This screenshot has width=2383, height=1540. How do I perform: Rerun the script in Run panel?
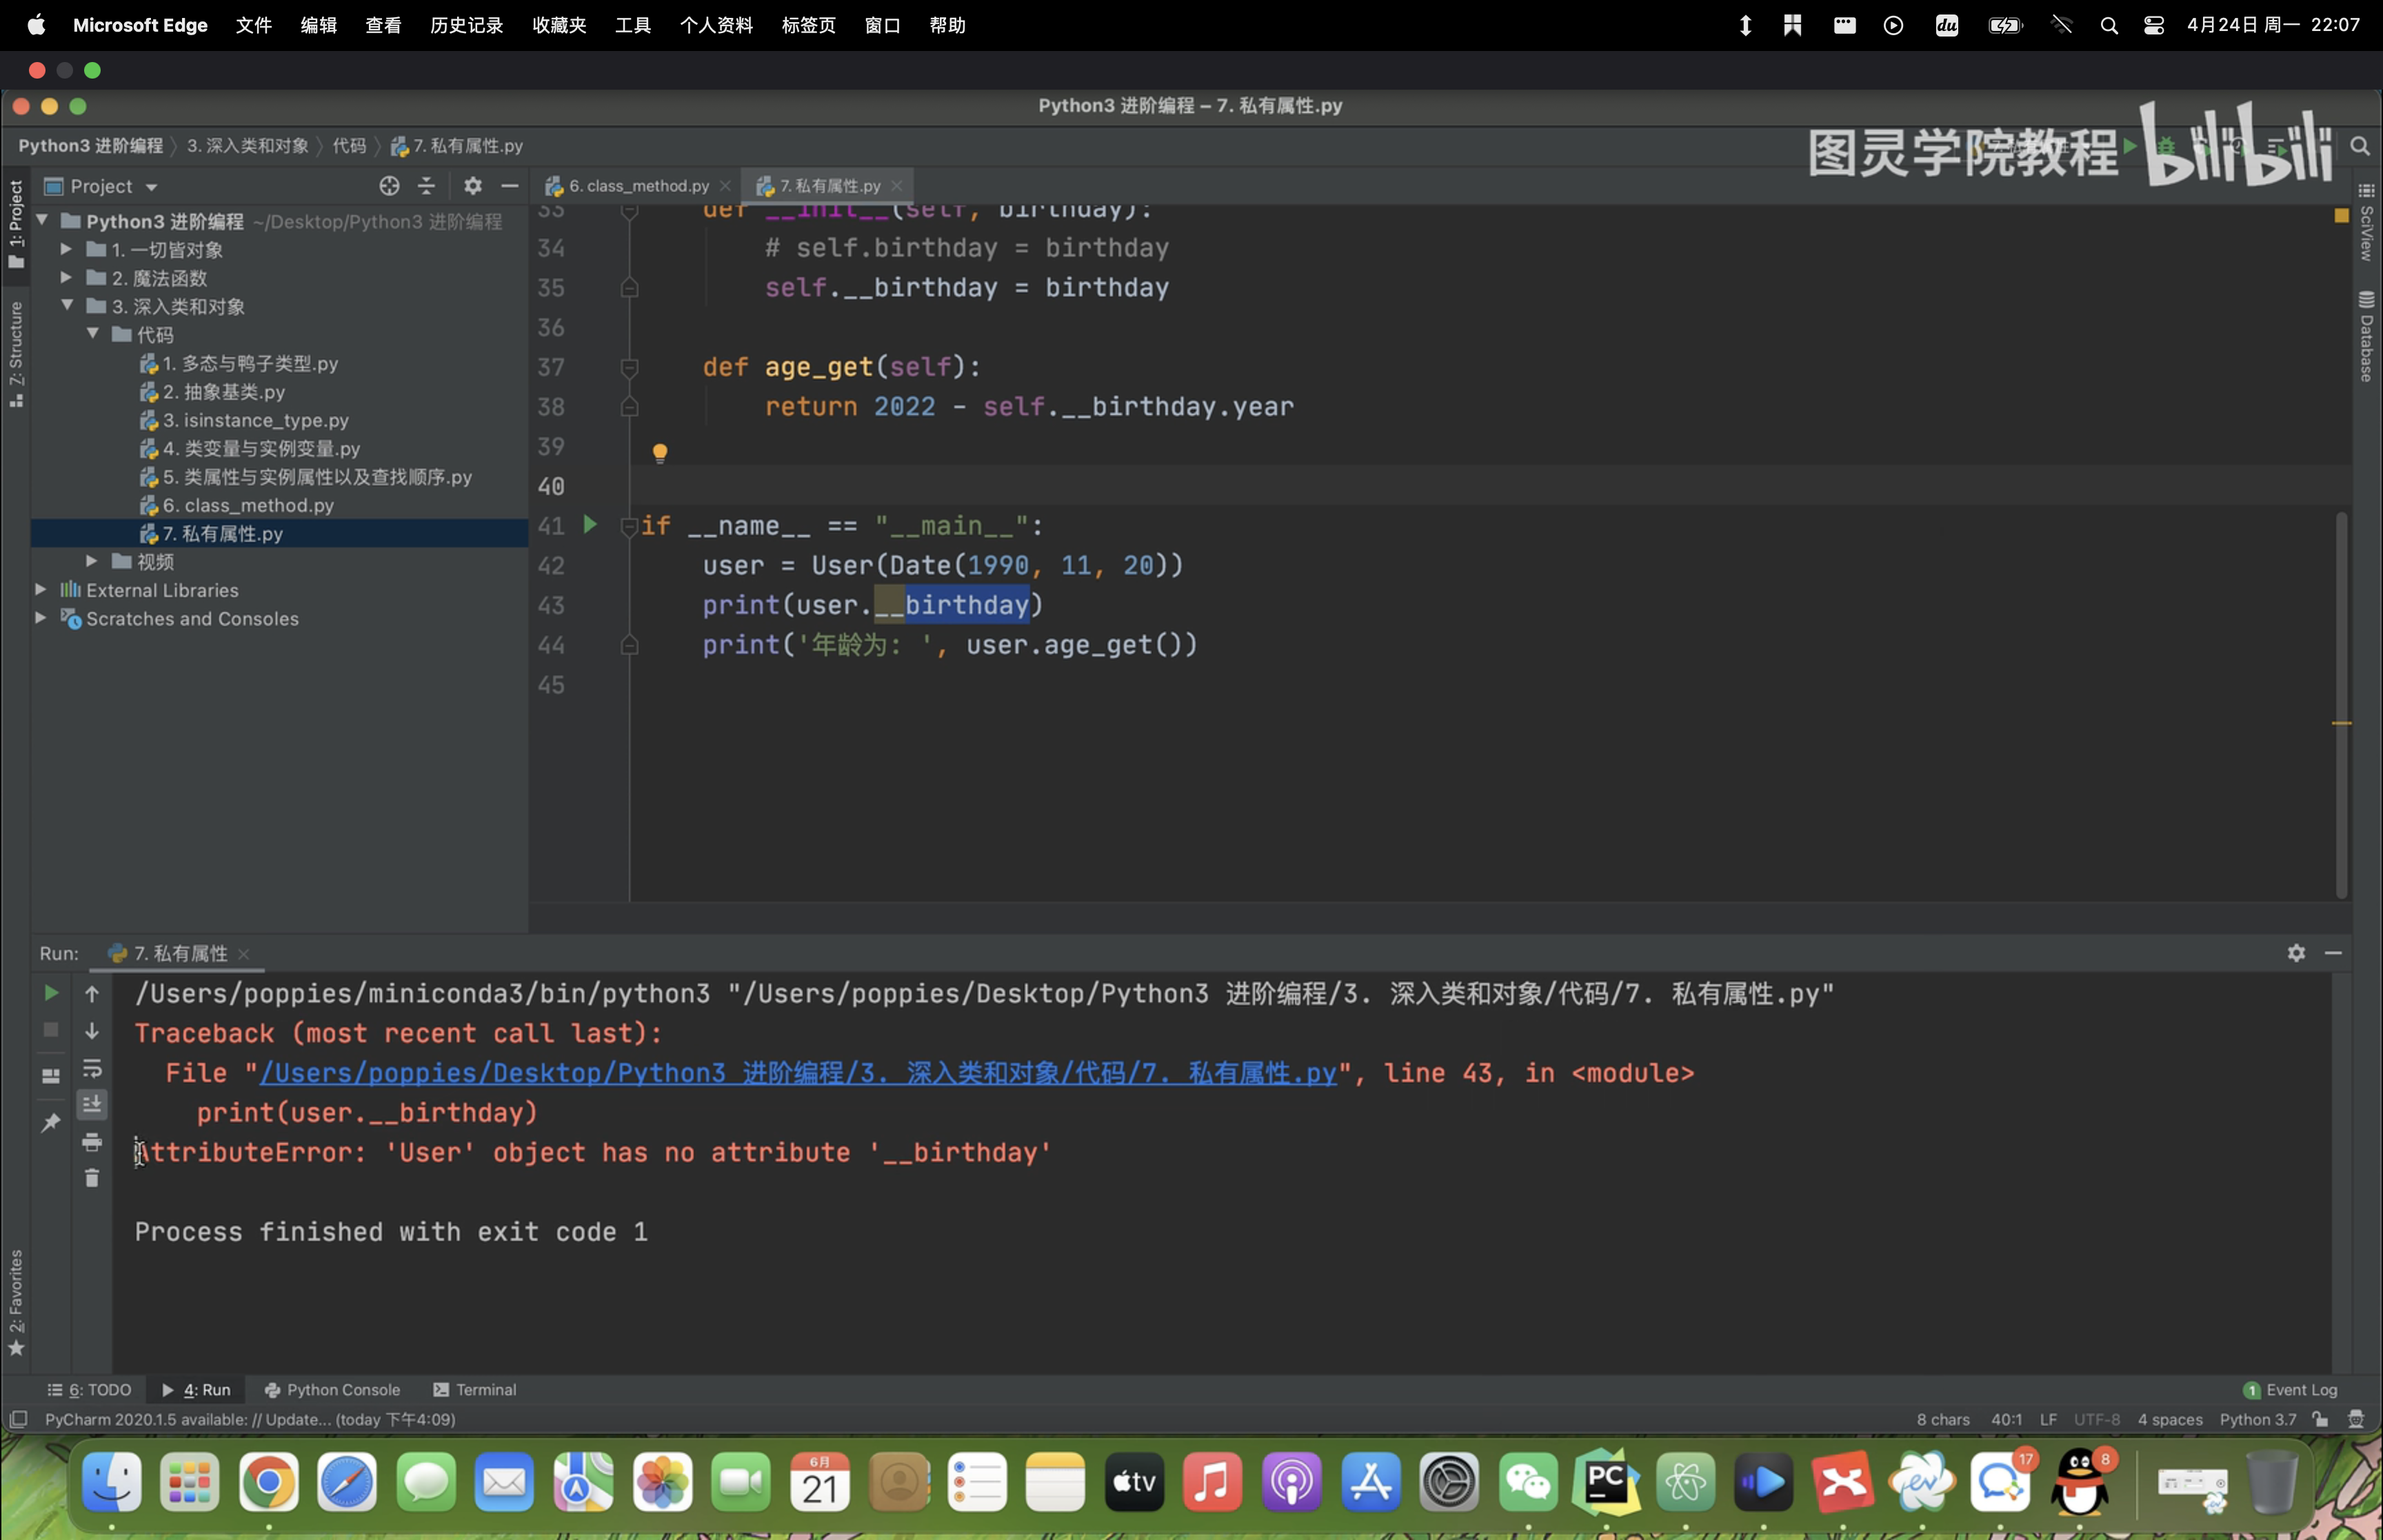click(x=51, y=993)
